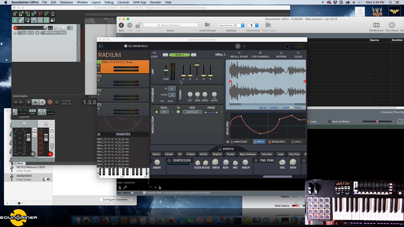404x227 pixels.
Task: Click the THRESH knob of the Compressor
Action: (216, 162)
